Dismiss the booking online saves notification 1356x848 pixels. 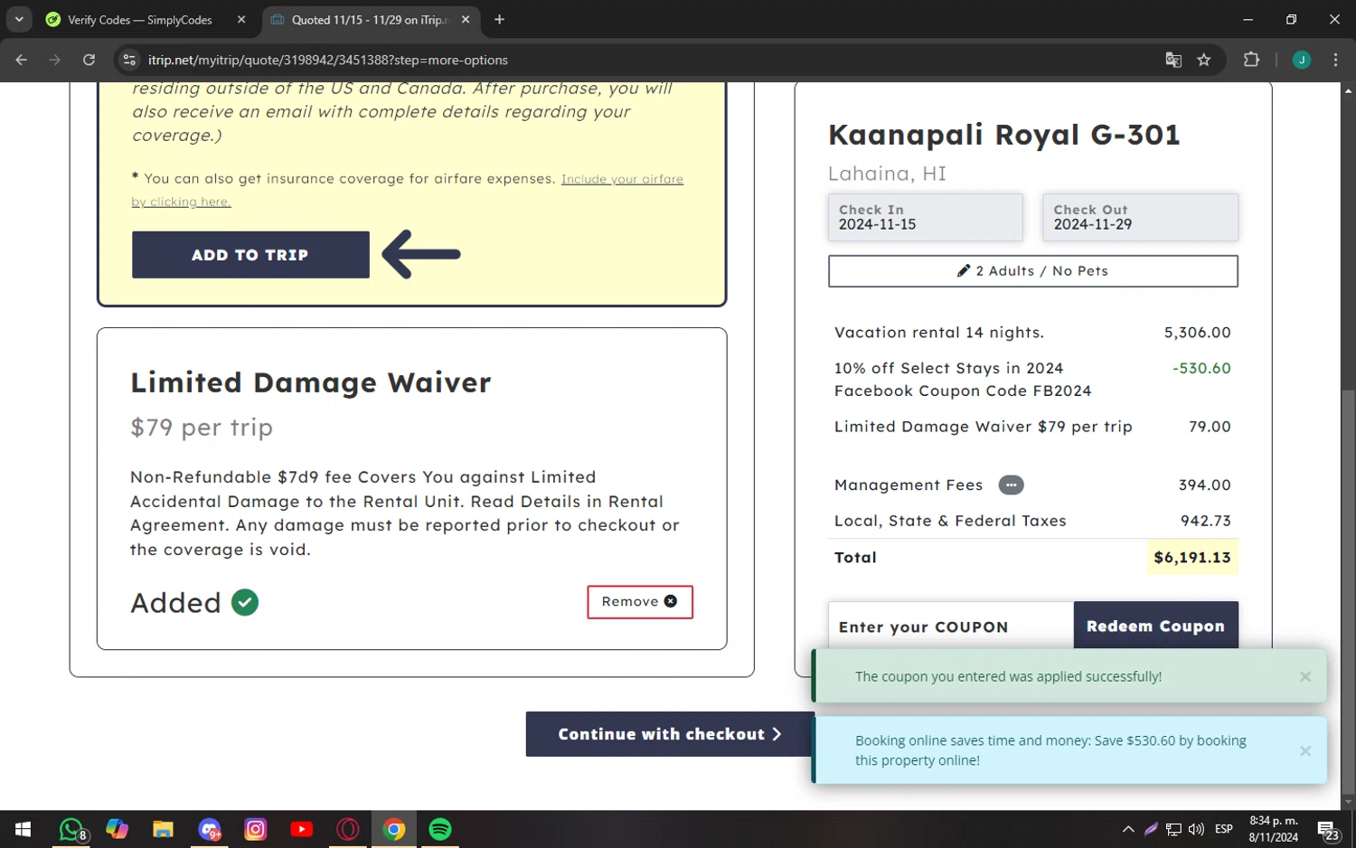[1304, 750]
